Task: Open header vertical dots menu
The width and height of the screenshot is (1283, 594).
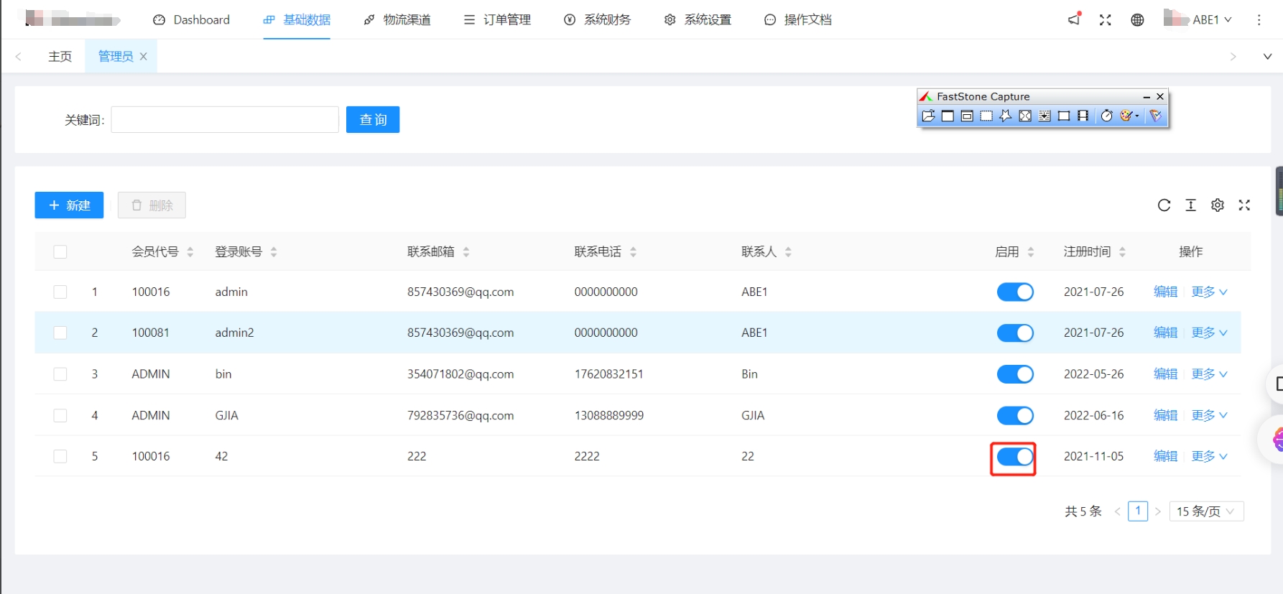Action: (x=1259, y=20)
